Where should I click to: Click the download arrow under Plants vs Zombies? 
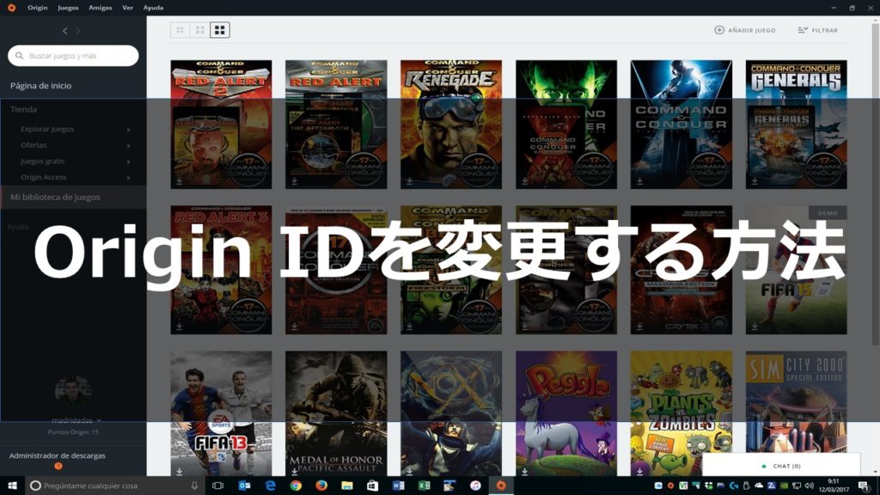click(638, 470)
